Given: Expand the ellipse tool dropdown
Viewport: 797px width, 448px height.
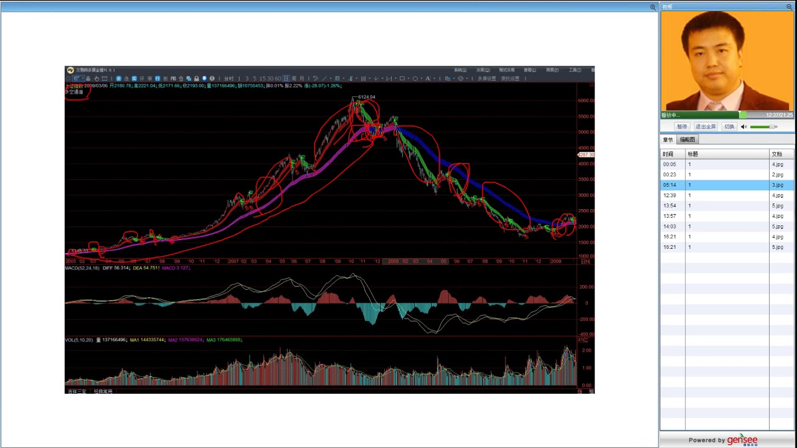Looking at the screenshot, I should (422, 78).
